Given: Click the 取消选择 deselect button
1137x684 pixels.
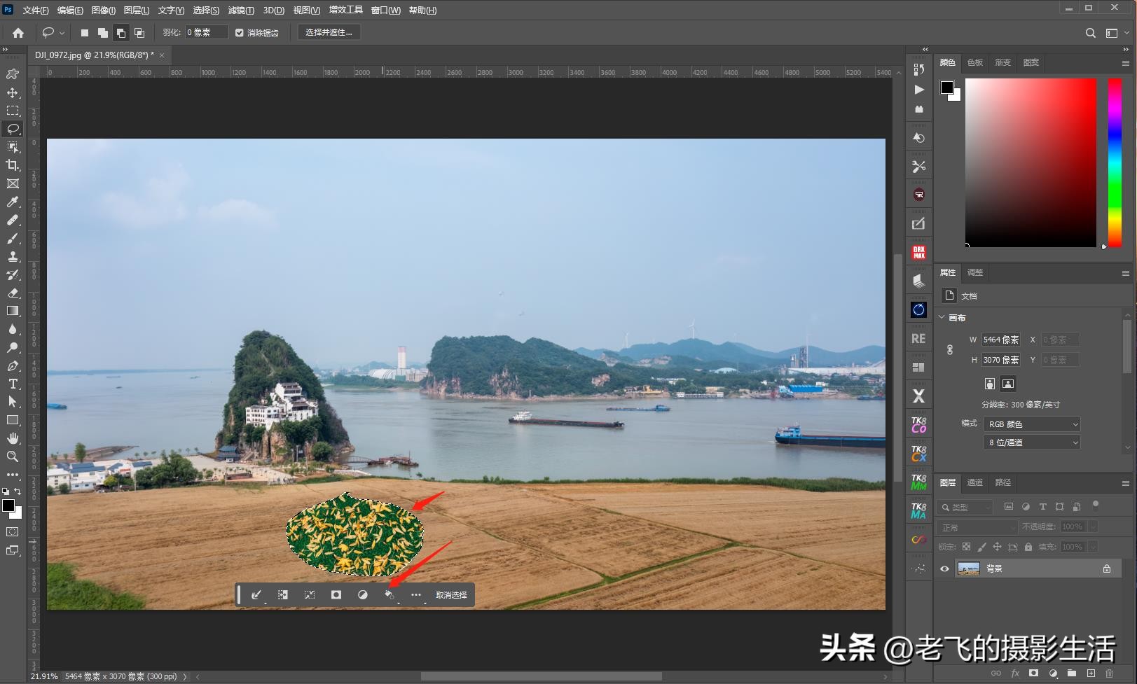Looking at the screenshot, I should pos(451,594).
